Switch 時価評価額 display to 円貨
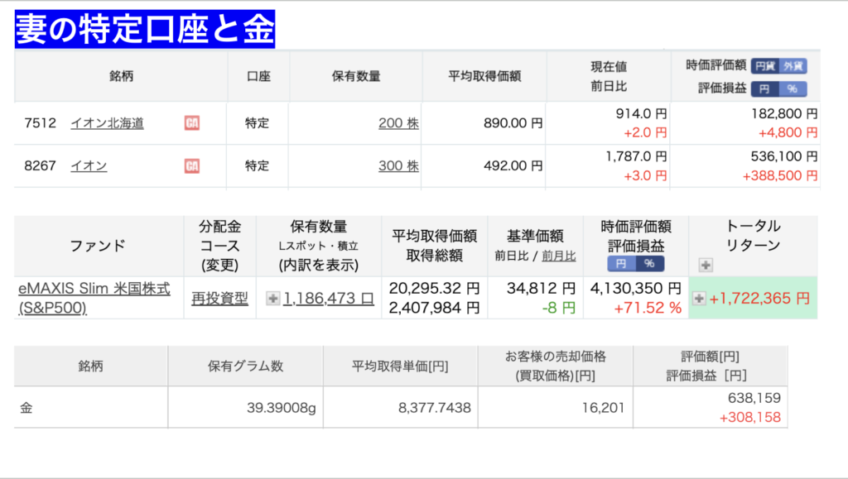 coord(765,66)
